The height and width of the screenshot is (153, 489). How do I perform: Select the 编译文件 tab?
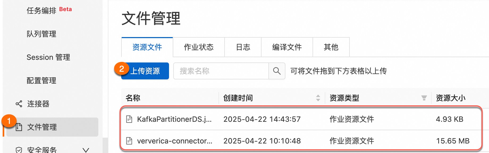(287, 47)
